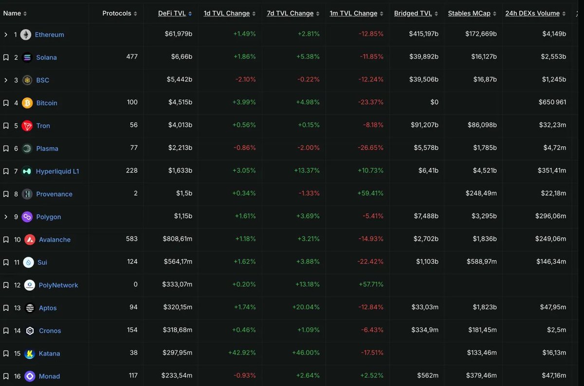The height and width of the screenshot is (386, 584).
Task: Expand the Polygon row chevron
Action: tap(6, 217)
